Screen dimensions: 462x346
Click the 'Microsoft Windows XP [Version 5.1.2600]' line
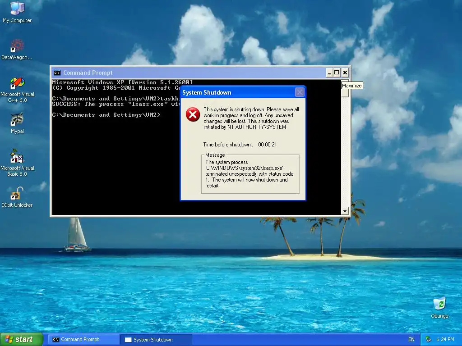[x=123, y=82]
